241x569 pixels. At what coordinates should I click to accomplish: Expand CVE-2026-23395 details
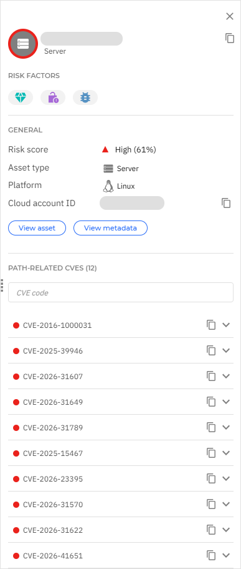coord(226,478)
